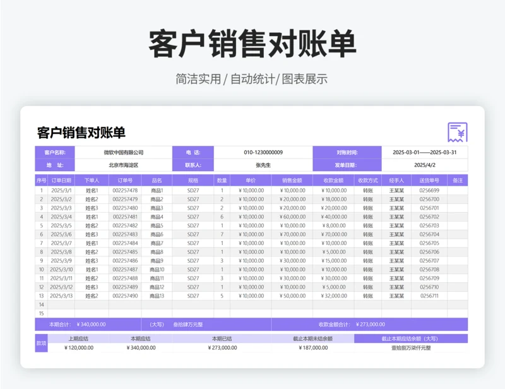Click the 截止本期未结余额 header
Image resolution: width=505 pixels, height=389 pixels.
click(x=312, y=338)
